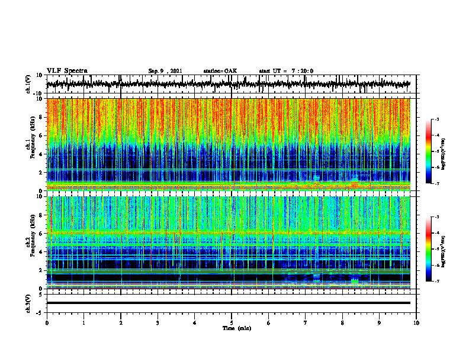Click the ch.2 "Frequency (kHz)" axis label
469x362 pixels.
tap(33, 235)
